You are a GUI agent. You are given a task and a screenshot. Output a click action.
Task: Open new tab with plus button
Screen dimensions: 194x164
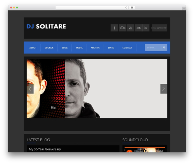184,9
